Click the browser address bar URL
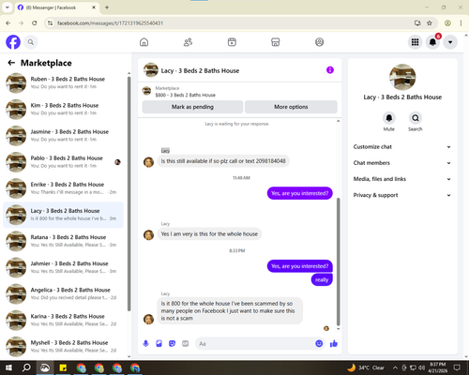Viewport: 469px width, 375px height. tap(110, 23)
